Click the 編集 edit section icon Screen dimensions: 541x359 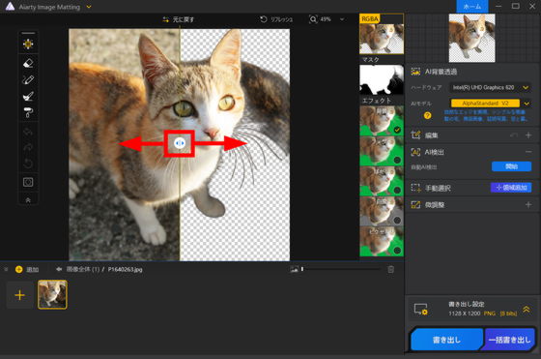415,135
